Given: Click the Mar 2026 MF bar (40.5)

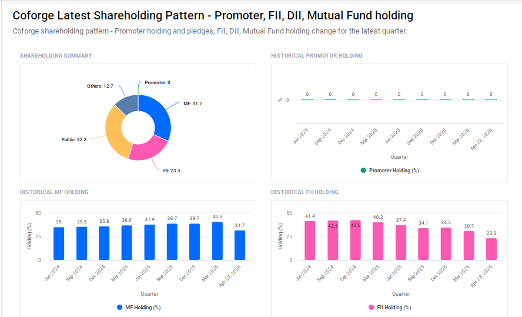Looking at the screenshot, I should 217,241.
